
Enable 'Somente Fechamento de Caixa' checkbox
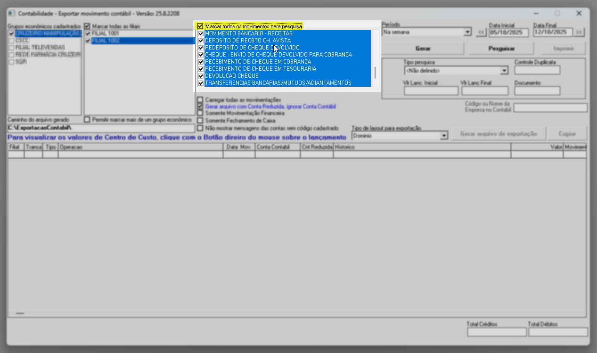pyautogui.click(x=201, y=121)
